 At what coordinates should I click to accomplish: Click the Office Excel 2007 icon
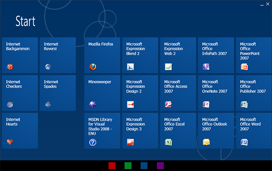point(169,142)
